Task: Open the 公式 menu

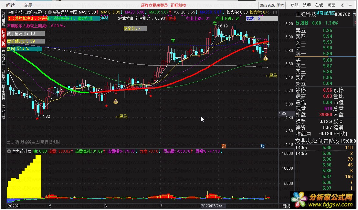Action: point(319,5)
